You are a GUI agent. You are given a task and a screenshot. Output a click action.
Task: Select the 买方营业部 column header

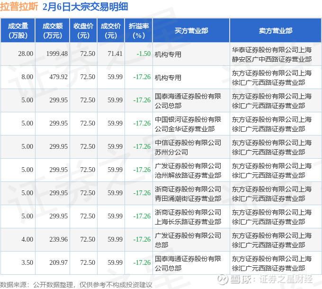click(191, 30)
